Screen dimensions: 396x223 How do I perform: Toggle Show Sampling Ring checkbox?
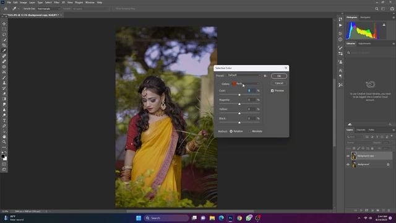pos(114,9)
